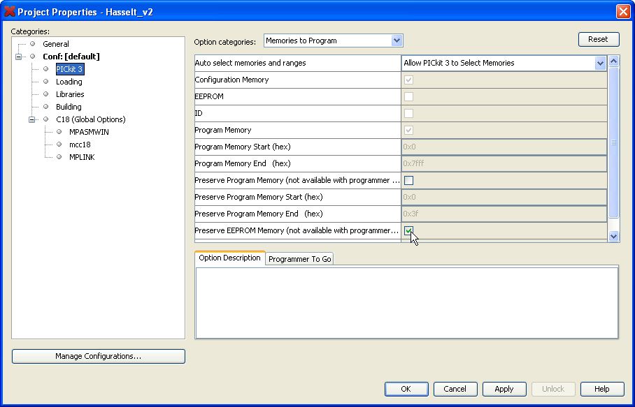Uncheck Preserve EEPROM Memory checkbox

408,230
